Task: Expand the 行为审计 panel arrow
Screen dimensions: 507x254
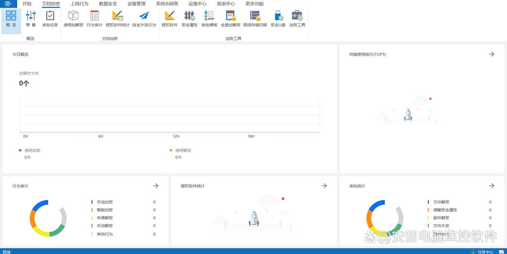Action: point(156,186)
